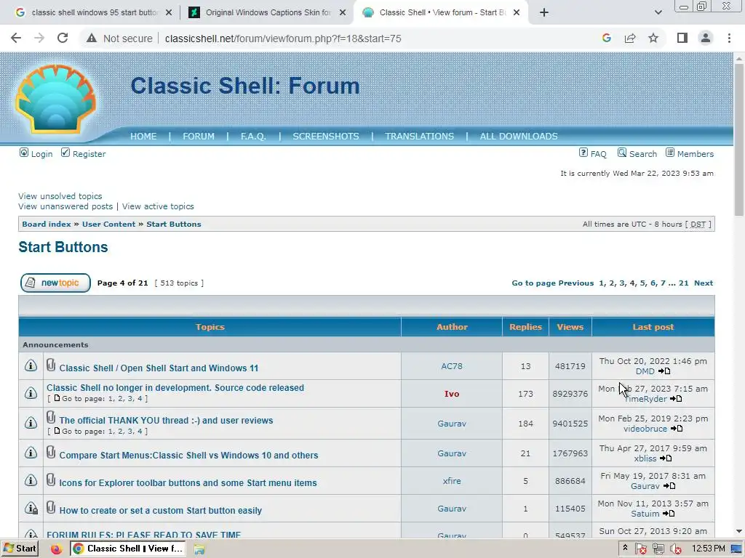The height and width of the screenshot is (558, 745).
Task: Open the Google icon in the address bar
Action: point(607,38)
